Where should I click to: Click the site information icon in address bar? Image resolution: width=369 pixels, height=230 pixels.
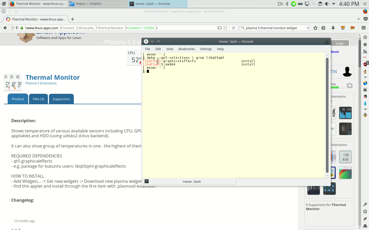click(12, 28)
